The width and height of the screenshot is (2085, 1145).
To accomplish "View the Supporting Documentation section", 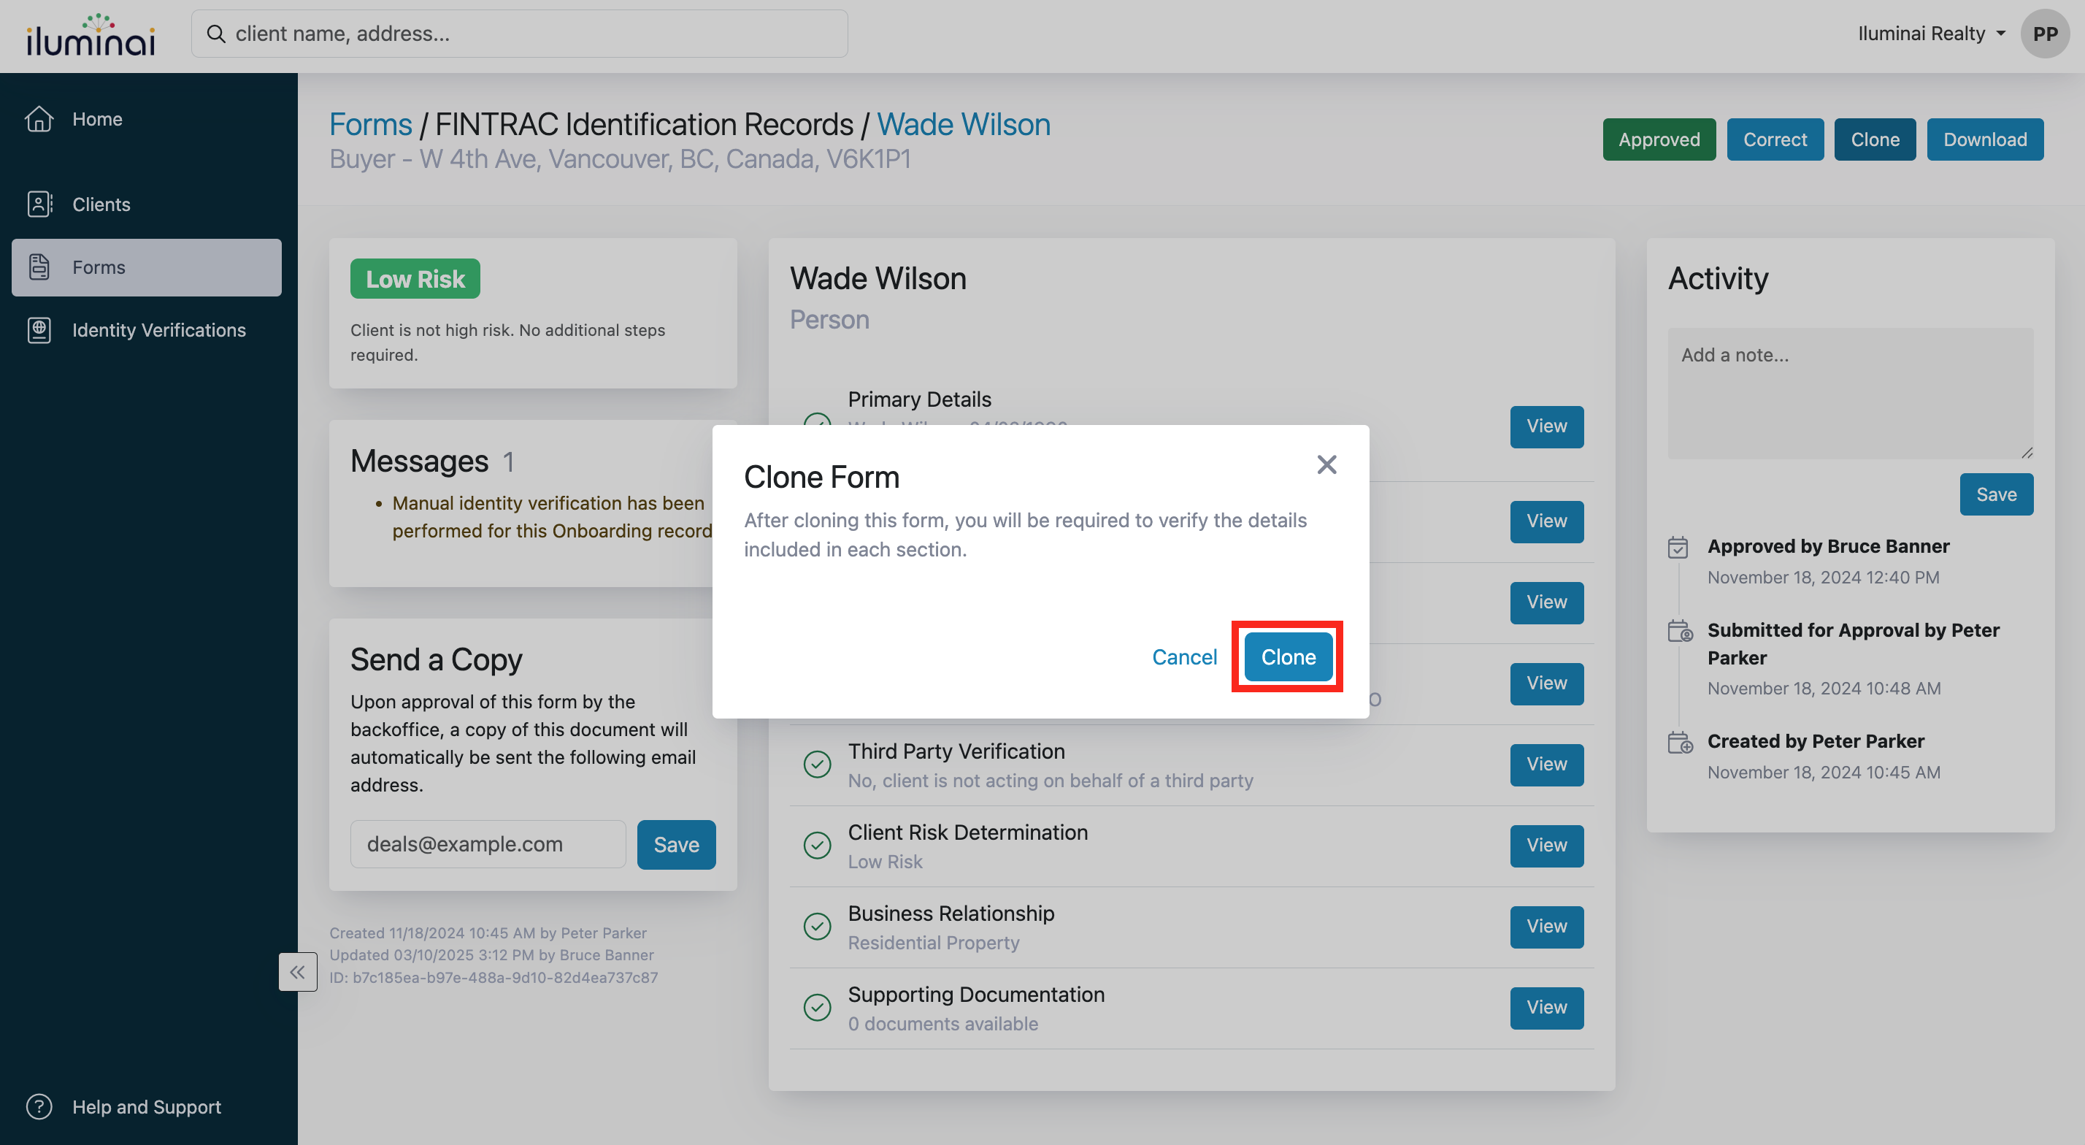I will click(1546, 1006).
